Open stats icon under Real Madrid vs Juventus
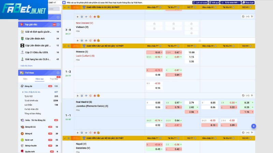 click(82, 133)
